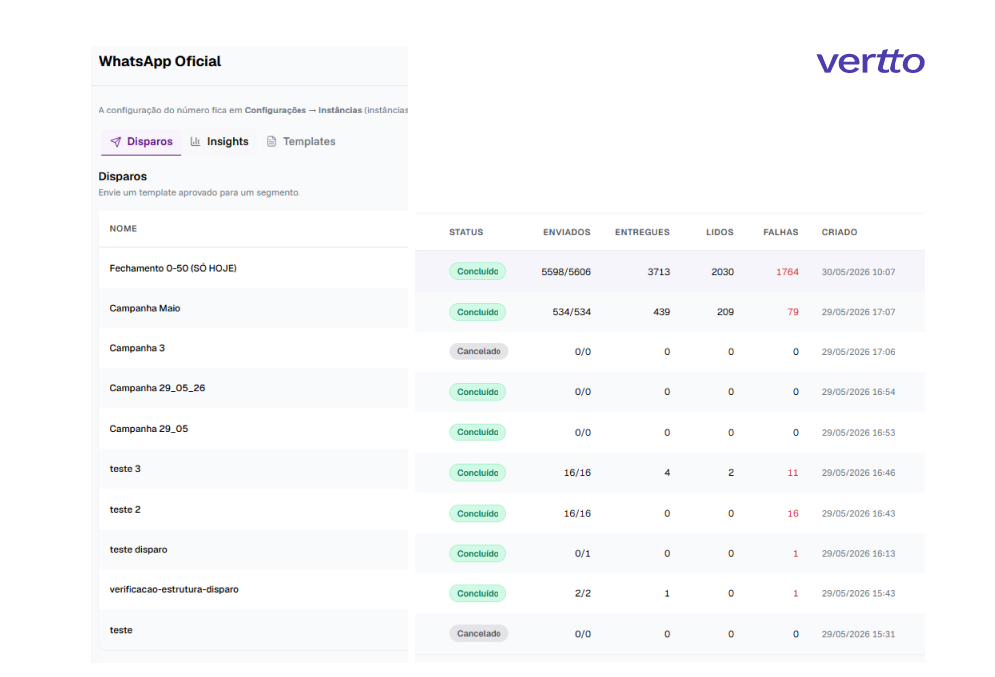Click the FALHAS column header
The width and height of the screenshot is (995, 677).
click(x=780, y=232)
